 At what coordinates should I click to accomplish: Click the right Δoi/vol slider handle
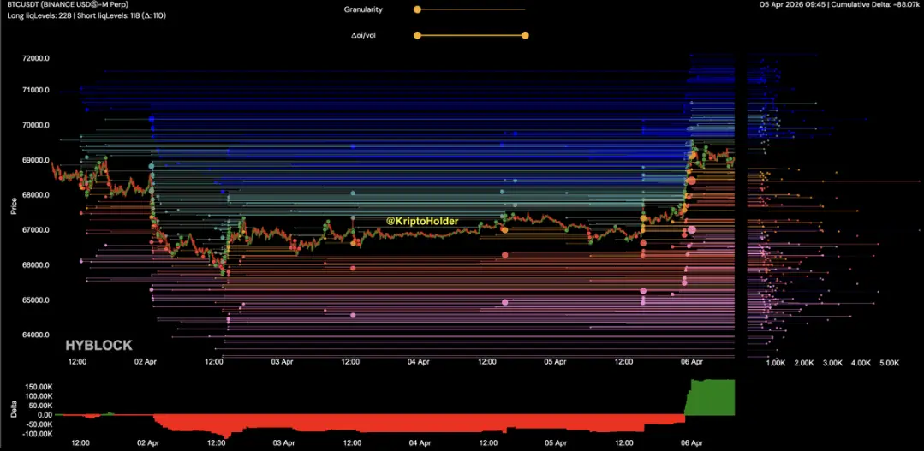click(x=525, y=35)
